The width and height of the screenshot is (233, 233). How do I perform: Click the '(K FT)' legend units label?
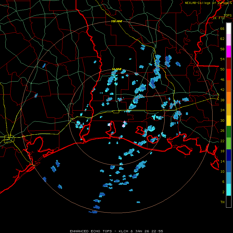tap(219, 18)
